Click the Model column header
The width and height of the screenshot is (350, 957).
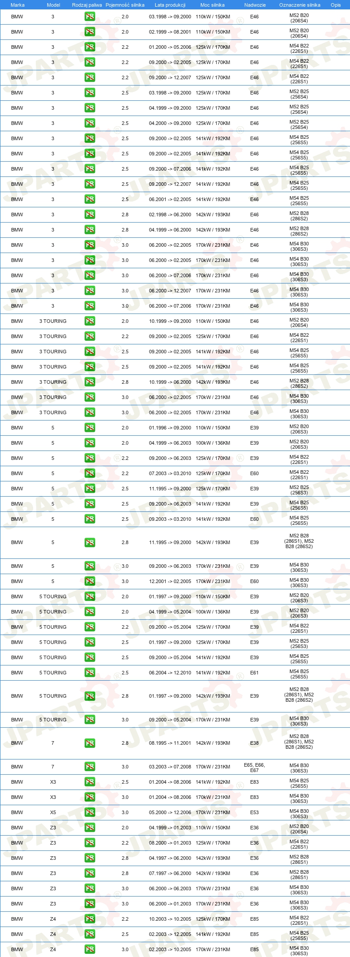53,5
